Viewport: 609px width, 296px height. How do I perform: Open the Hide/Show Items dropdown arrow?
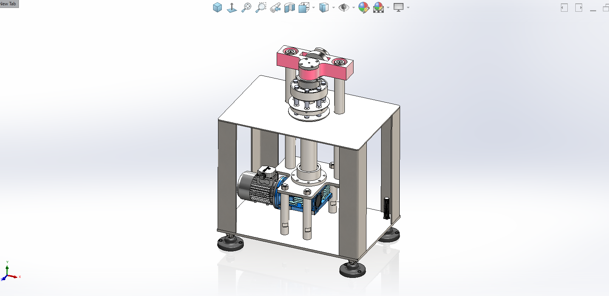coord(354,8)
